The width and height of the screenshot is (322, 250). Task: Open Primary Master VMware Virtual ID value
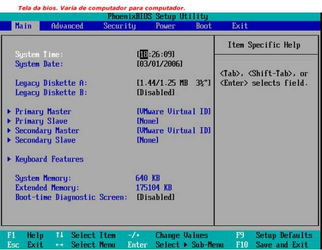point(174,111)
